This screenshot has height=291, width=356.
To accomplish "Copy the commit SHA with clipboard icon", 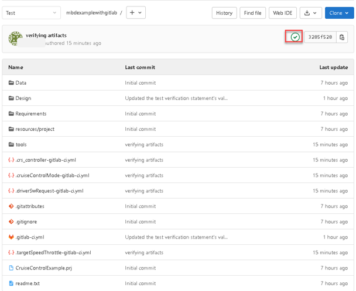I will pos(343,37).
